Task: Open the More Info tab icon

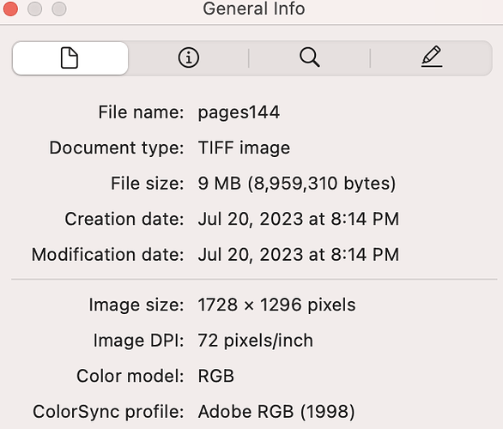Action: 188,58
